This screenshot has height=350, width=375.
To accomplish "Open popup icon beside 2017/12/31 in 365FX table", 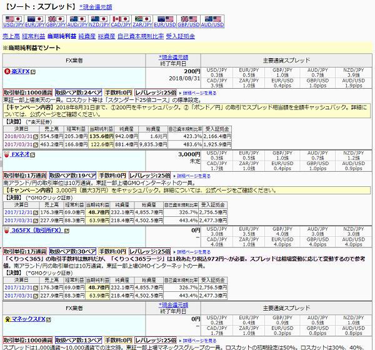I will (36, 288).
